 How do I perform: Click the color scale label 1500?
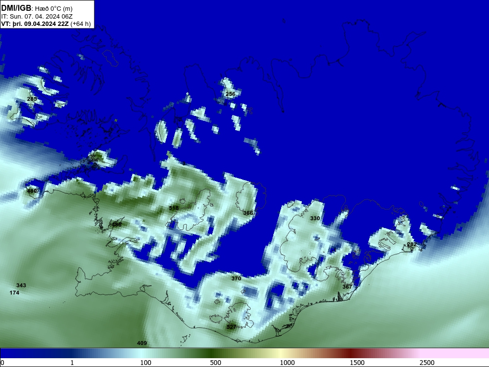click(357, 363)
